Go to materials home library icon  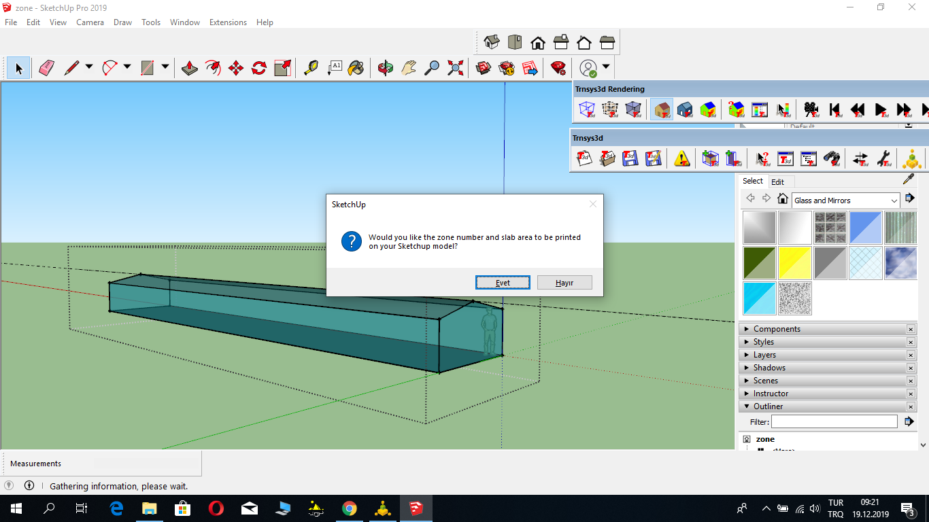(x=783, y=199)
